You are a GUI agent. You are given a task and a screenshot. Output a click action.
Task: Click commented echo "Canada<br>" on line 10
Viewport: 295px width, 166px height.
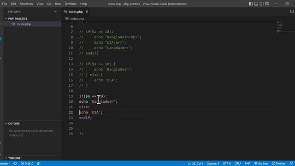[x=113, y=48]
